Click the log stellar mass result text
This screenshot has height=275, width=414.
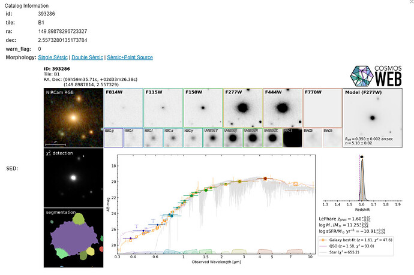click(x=344, y=225)
